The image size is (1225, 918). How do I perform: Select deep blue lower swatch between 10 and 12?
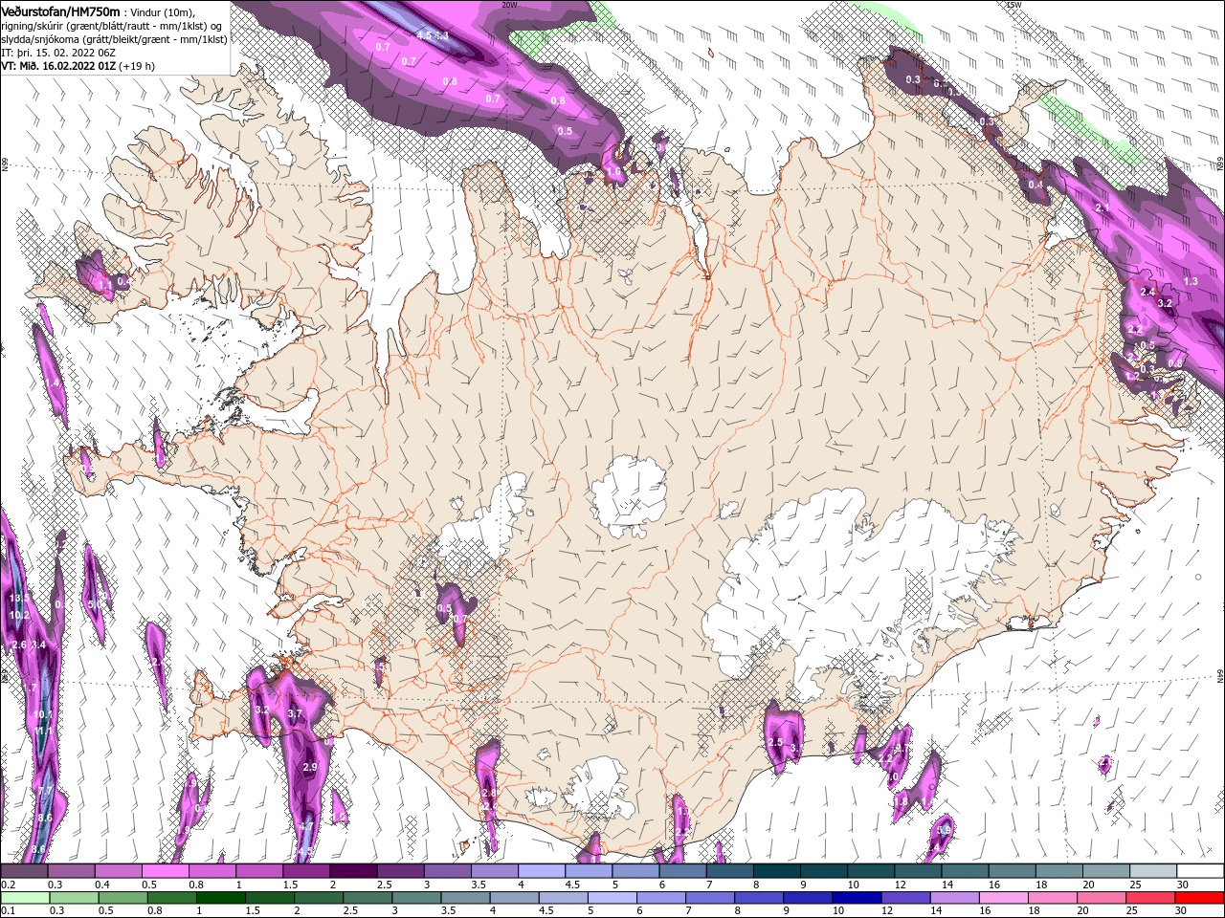pos(856,898)
